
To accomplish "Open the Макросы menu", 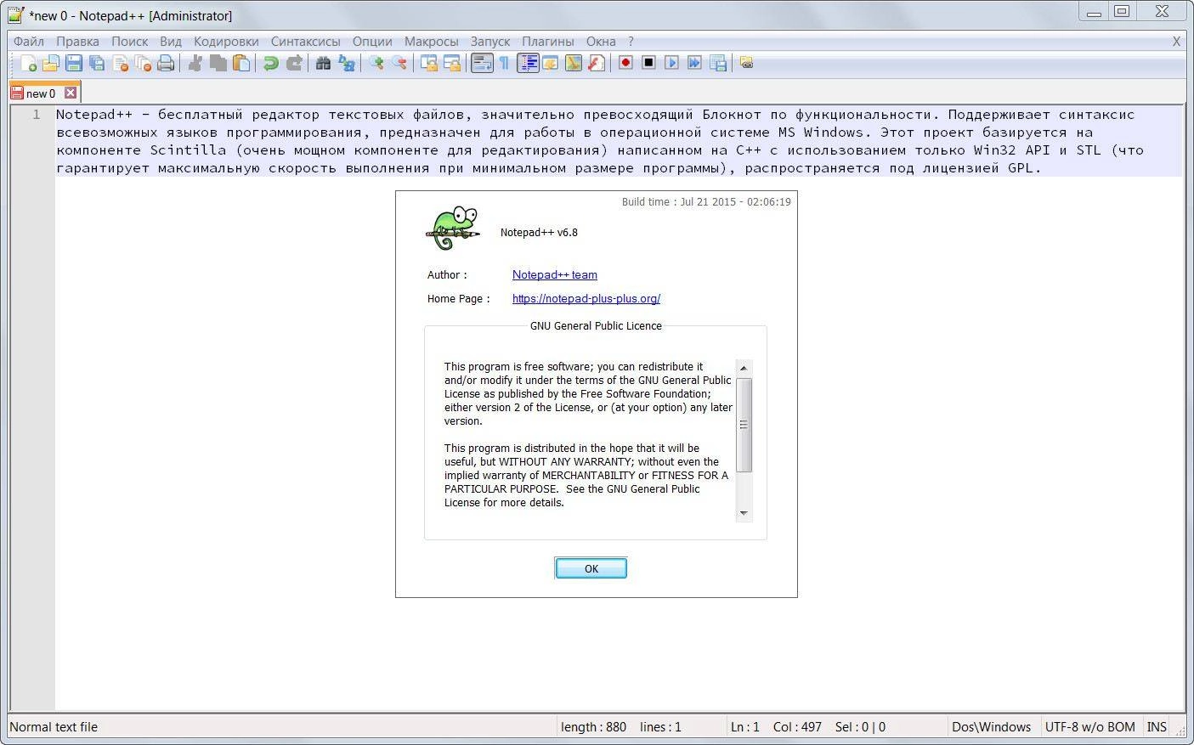I will pos(431,41).
